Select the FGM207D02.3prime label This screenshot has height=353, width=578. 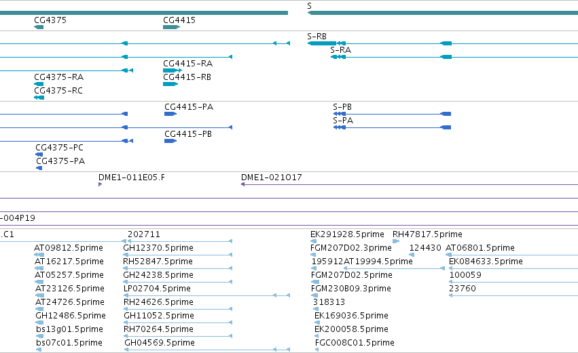[351, 248]
